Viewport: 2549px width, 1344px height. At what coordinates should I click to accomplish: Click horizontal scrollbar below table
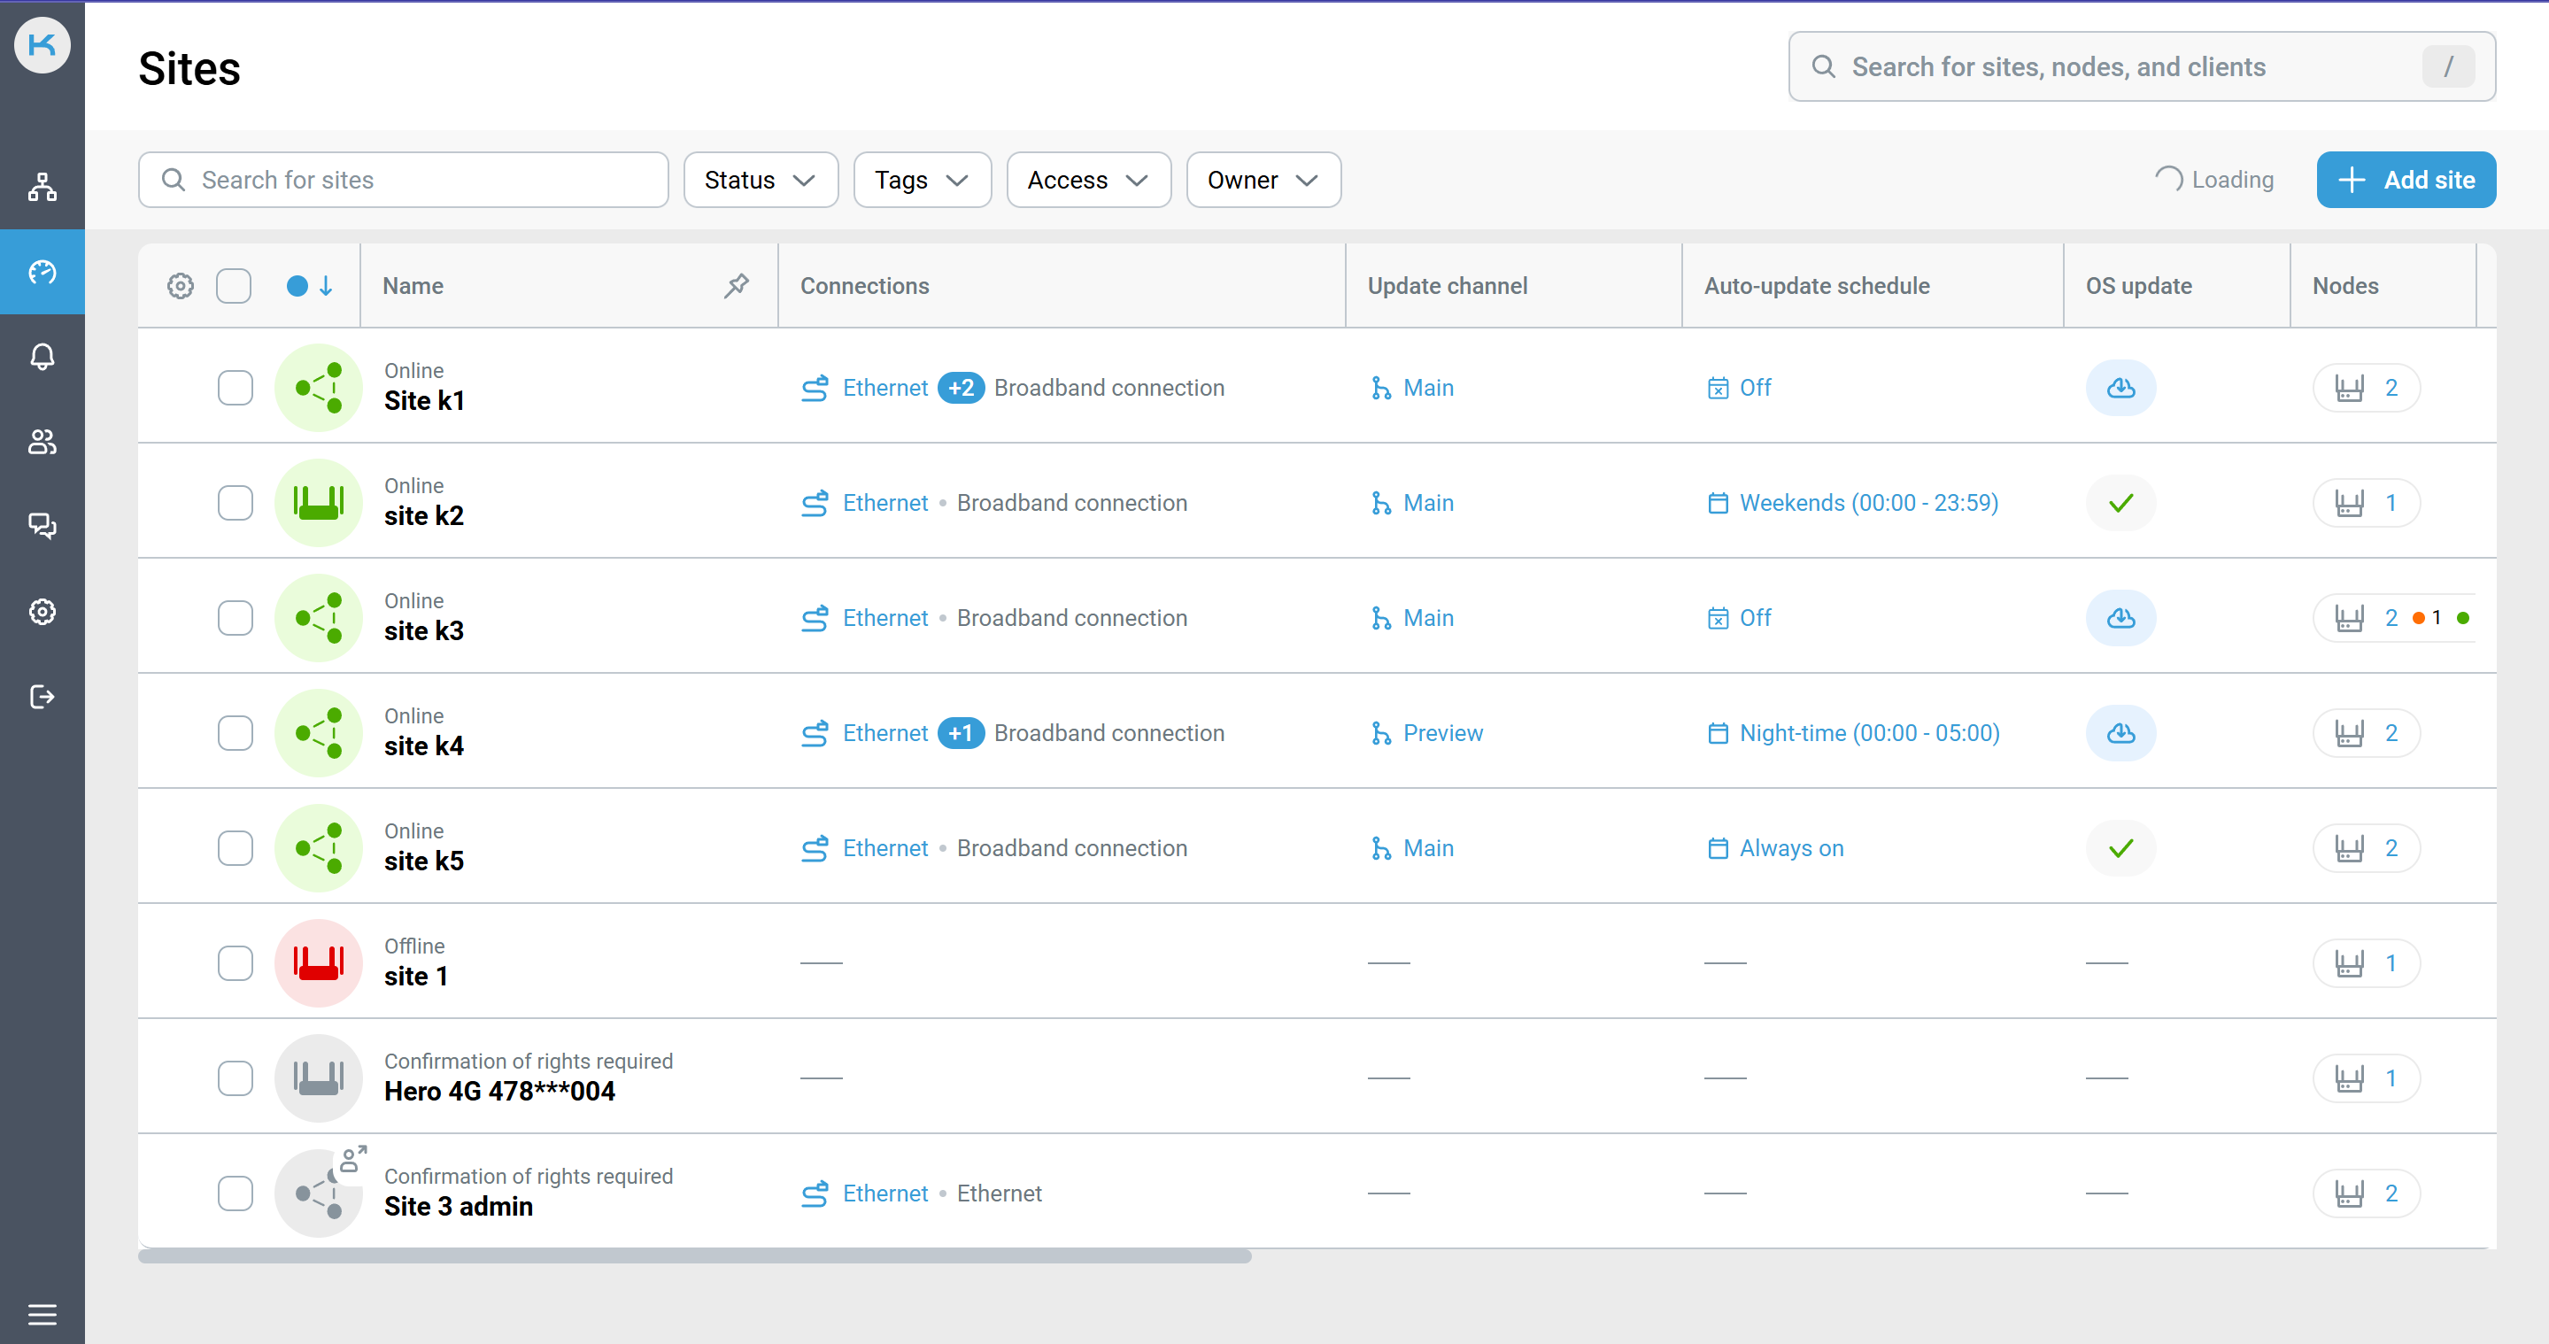[x=695, y=1256]
